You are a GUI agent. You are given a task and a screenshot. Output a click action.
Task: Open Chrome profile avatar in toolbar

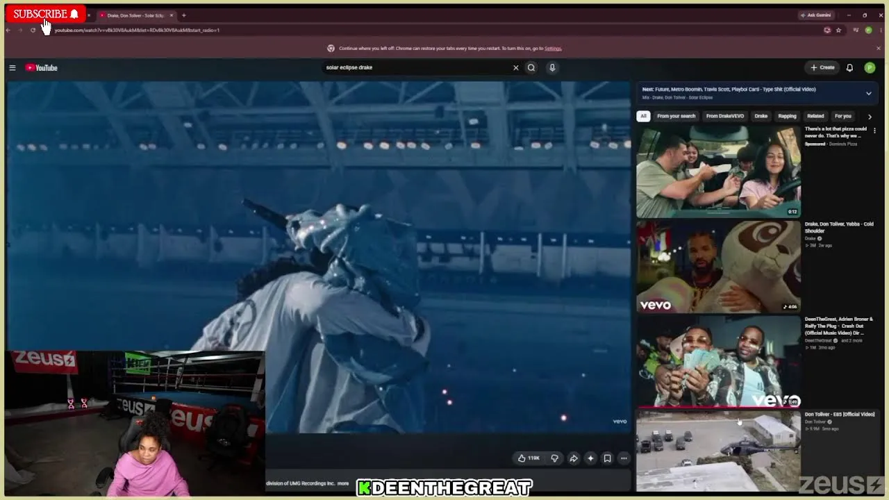coord(868,30)
